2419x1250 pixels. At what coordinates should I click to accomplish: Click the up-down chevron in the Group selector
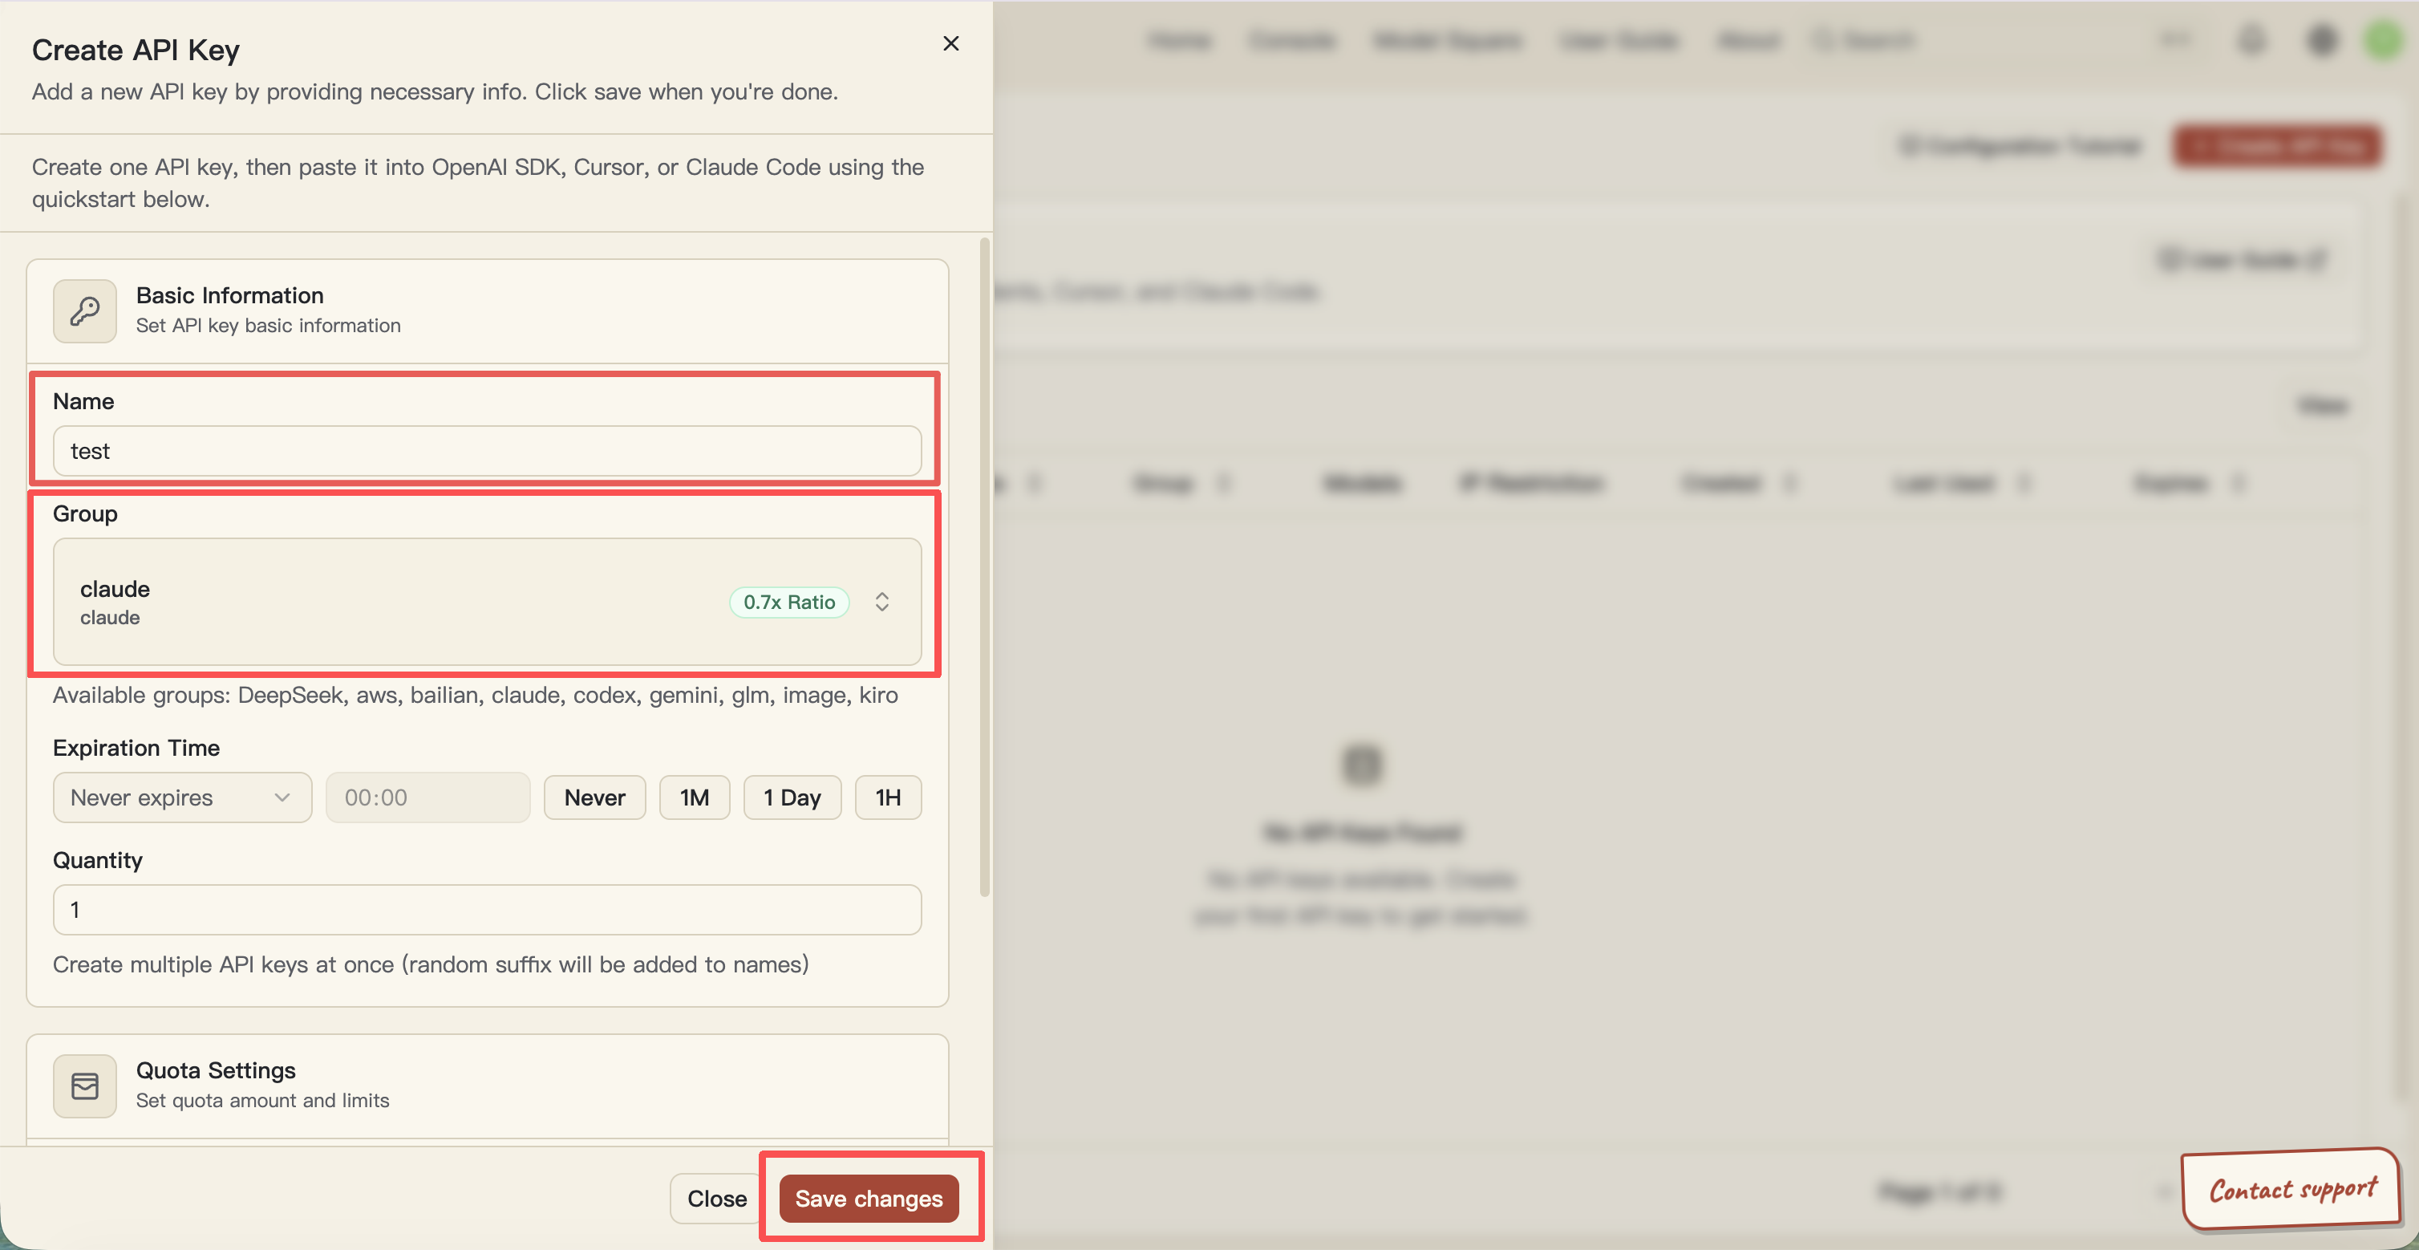coord(881,602)
